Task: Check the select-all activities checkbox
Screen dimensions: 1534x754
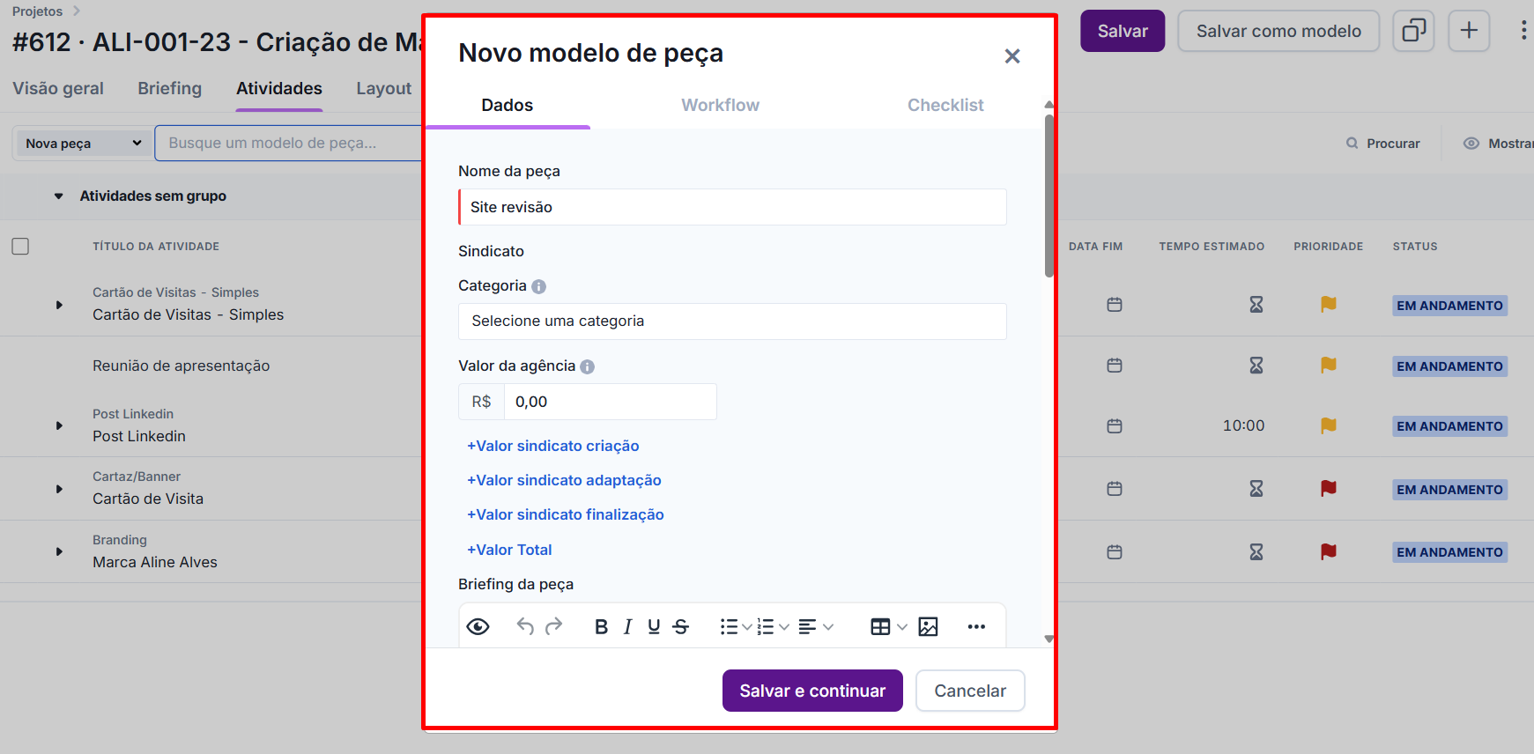Action: tap(20, 247)
